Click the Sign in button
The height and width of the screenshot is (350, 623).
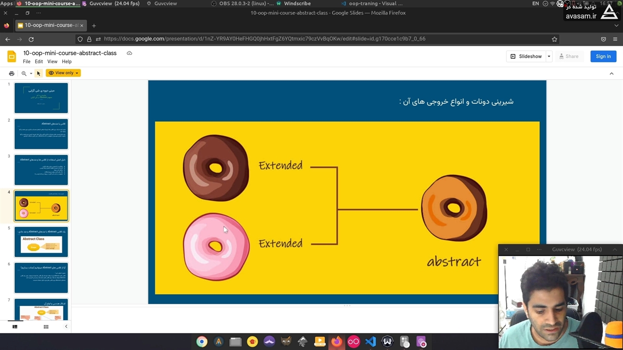[603, 56]
